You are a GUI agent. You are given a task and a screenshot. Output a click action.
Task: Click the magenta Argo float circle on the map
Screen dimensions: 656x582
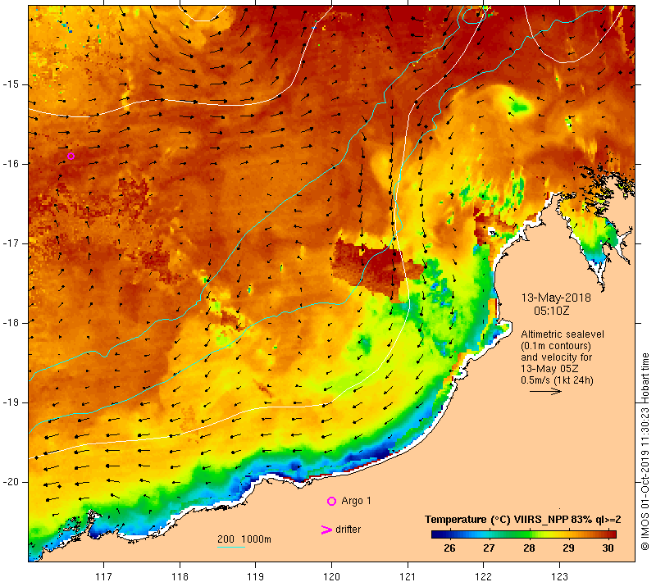(x=71, y=157)
